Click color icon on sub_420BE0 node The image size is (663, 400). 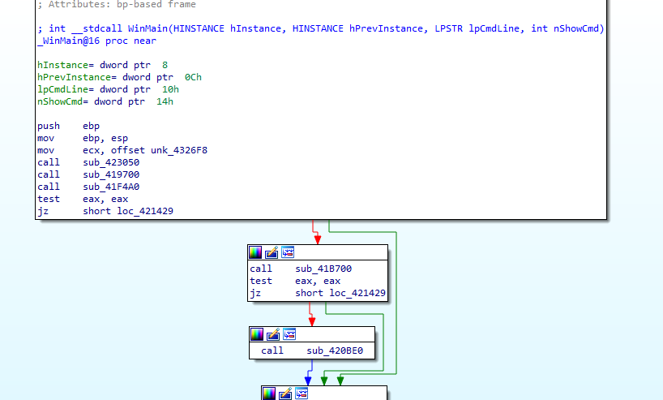pyautogui.click(x=257, y=334)
